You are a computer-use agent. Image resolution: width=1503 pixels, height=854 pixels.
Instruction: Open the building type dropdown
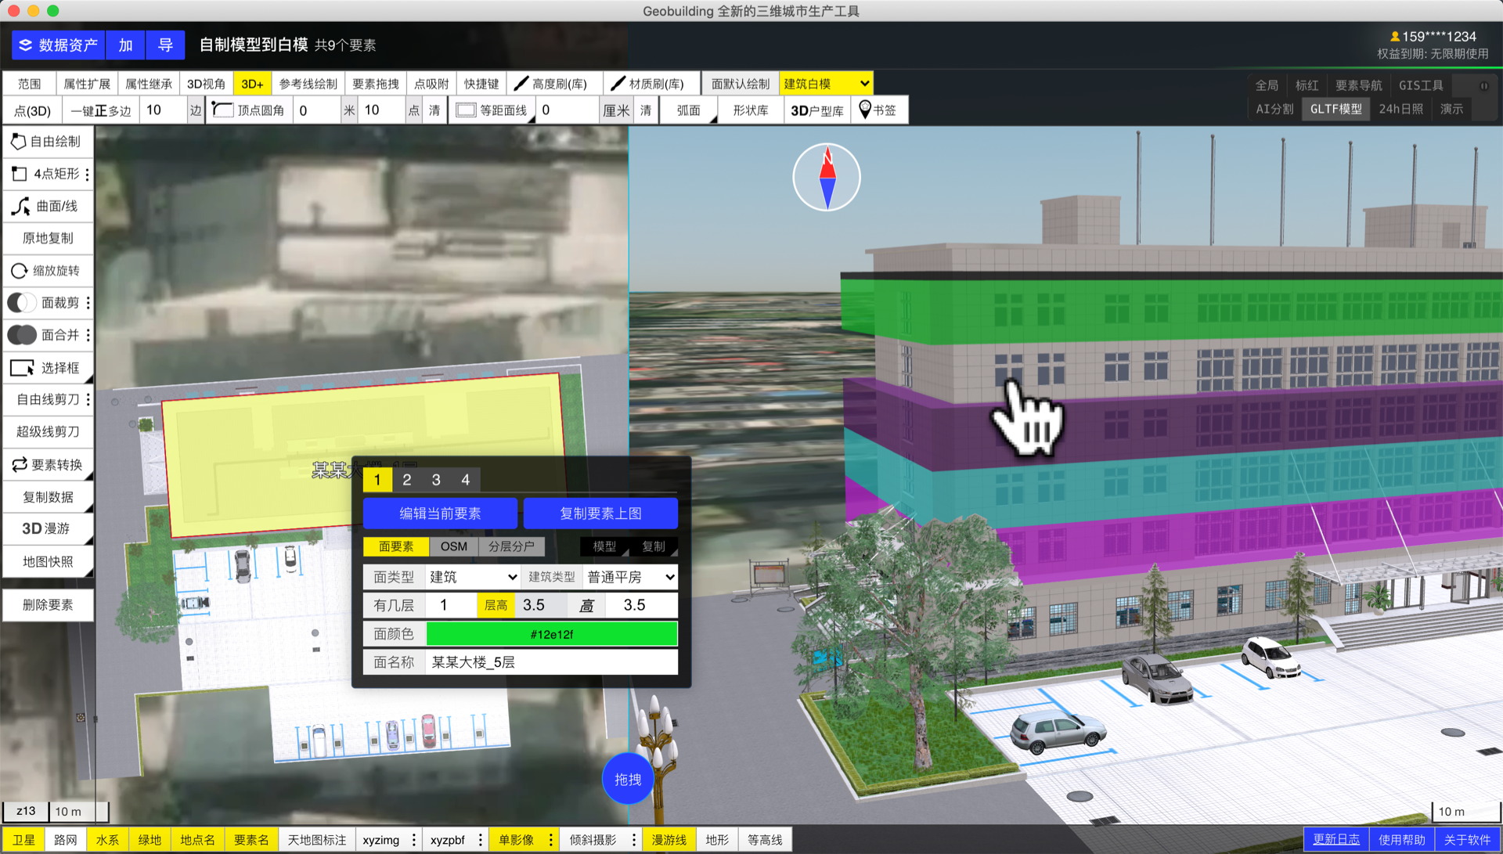pos(630,577)
